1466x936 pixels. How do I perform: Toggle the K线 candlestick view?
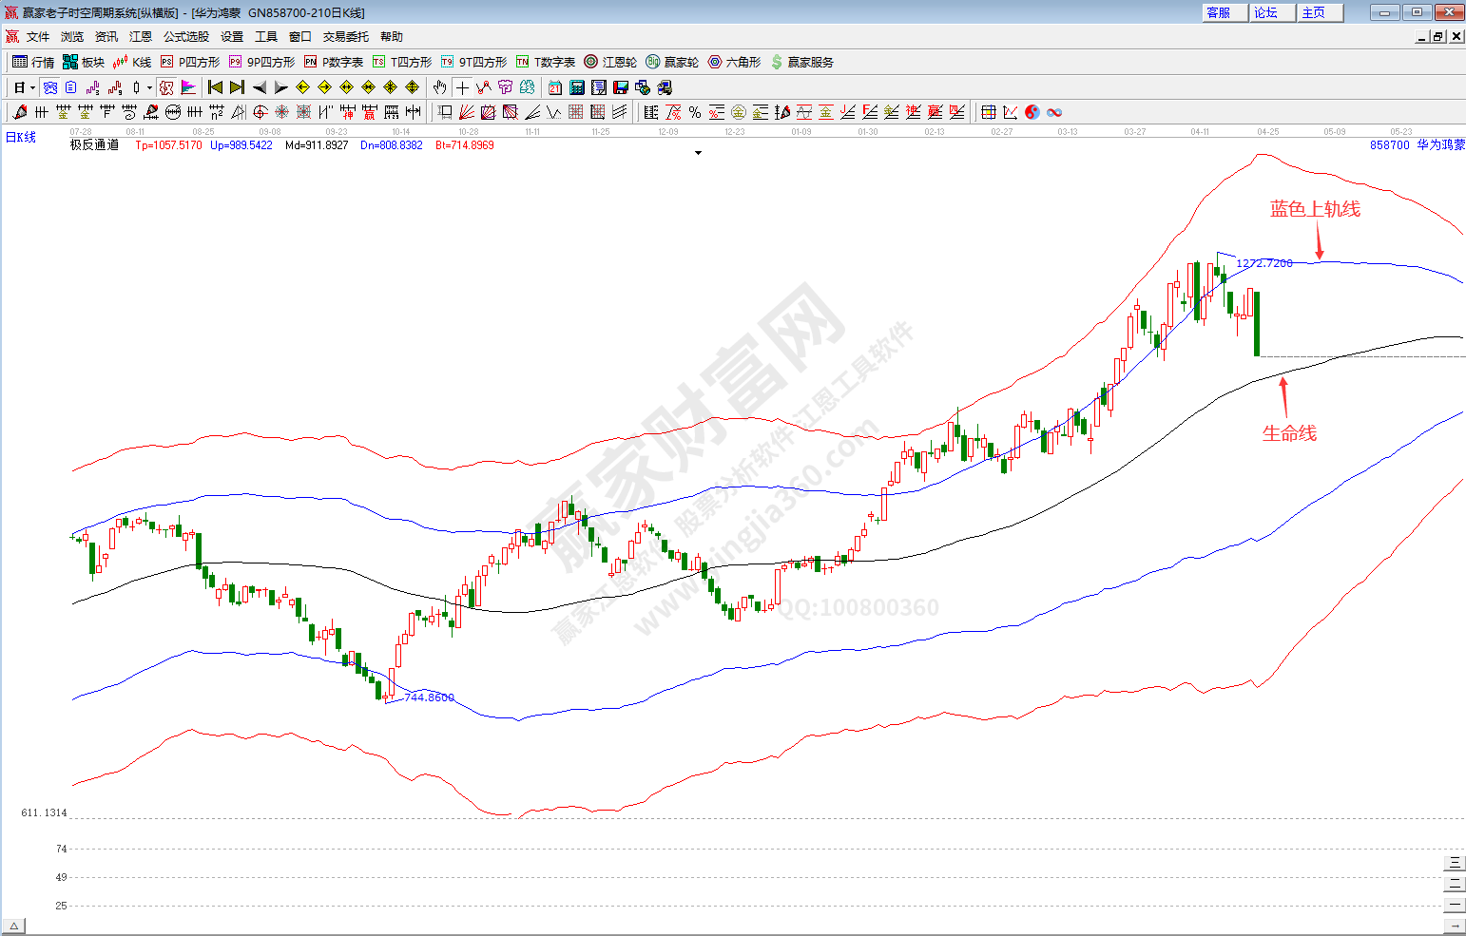point(132,62)
